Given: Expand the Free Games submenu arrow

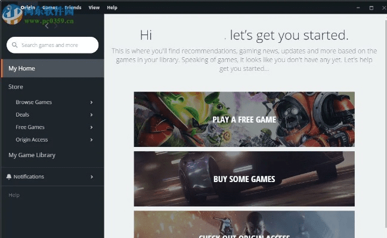Looking at the screenshot, I should click(91, 127).
